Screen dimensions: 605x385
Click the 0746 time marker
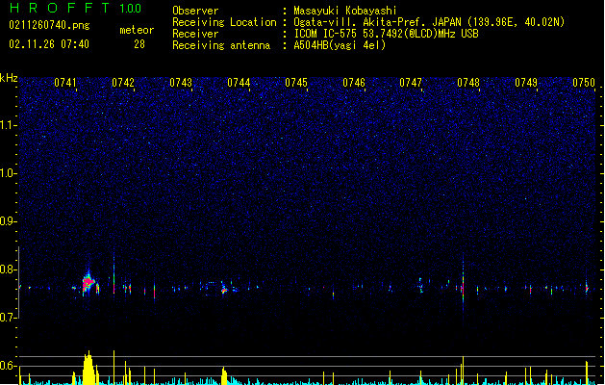(354, 83)
